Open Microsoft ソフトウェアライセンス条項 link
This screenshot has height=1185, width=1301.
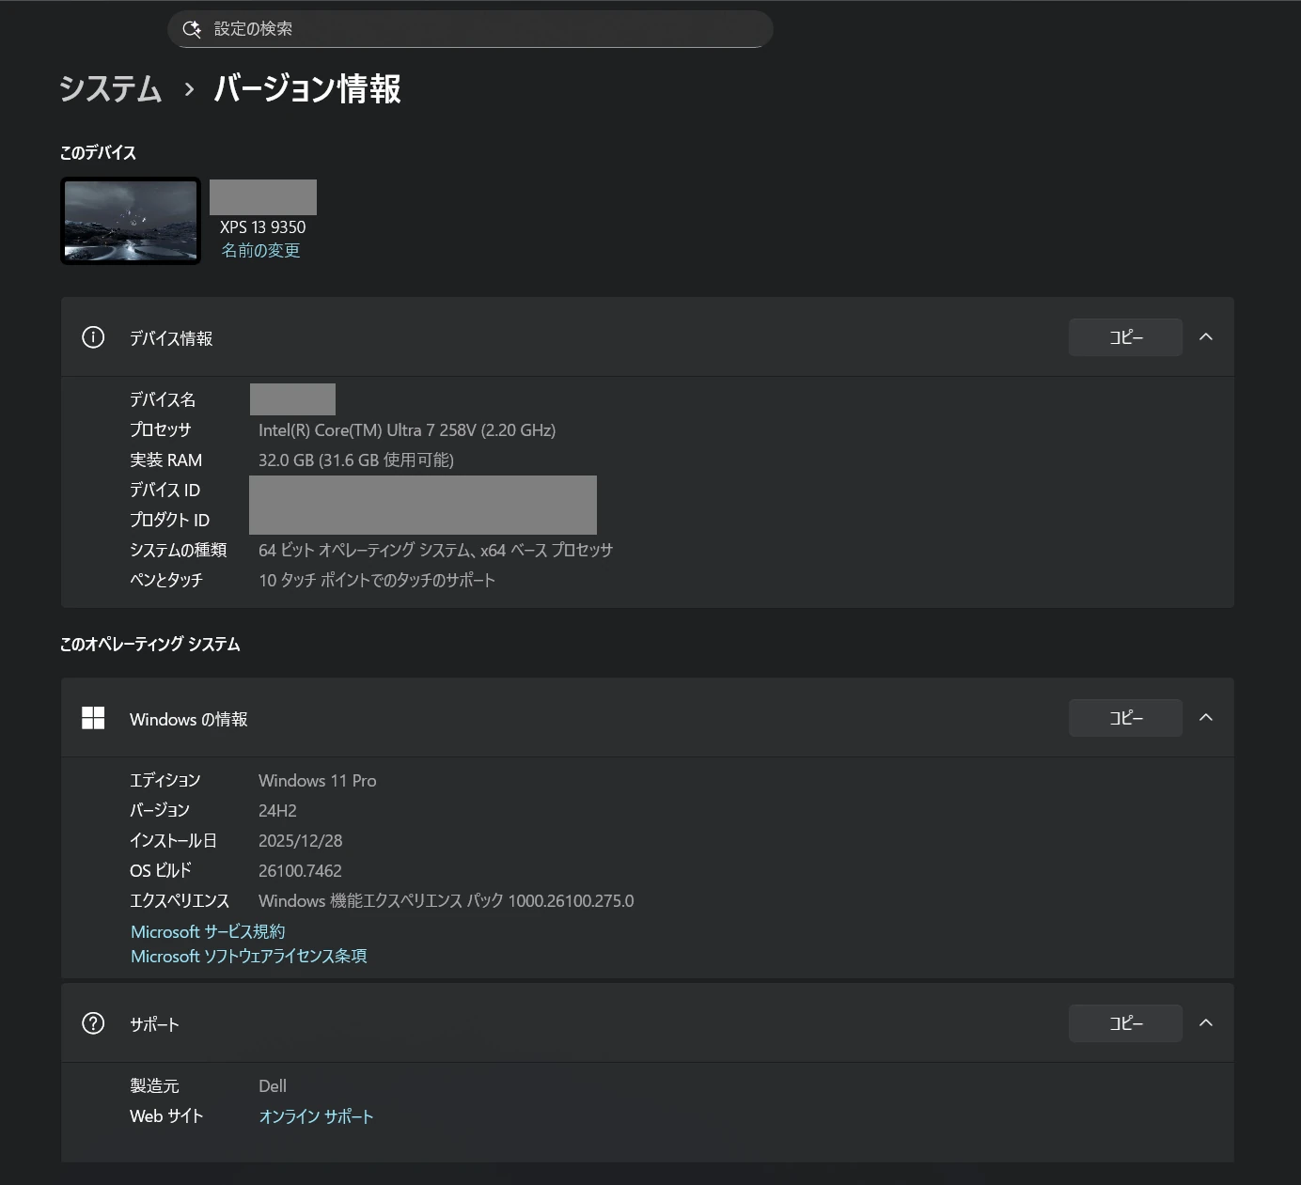tap(248, 956)
